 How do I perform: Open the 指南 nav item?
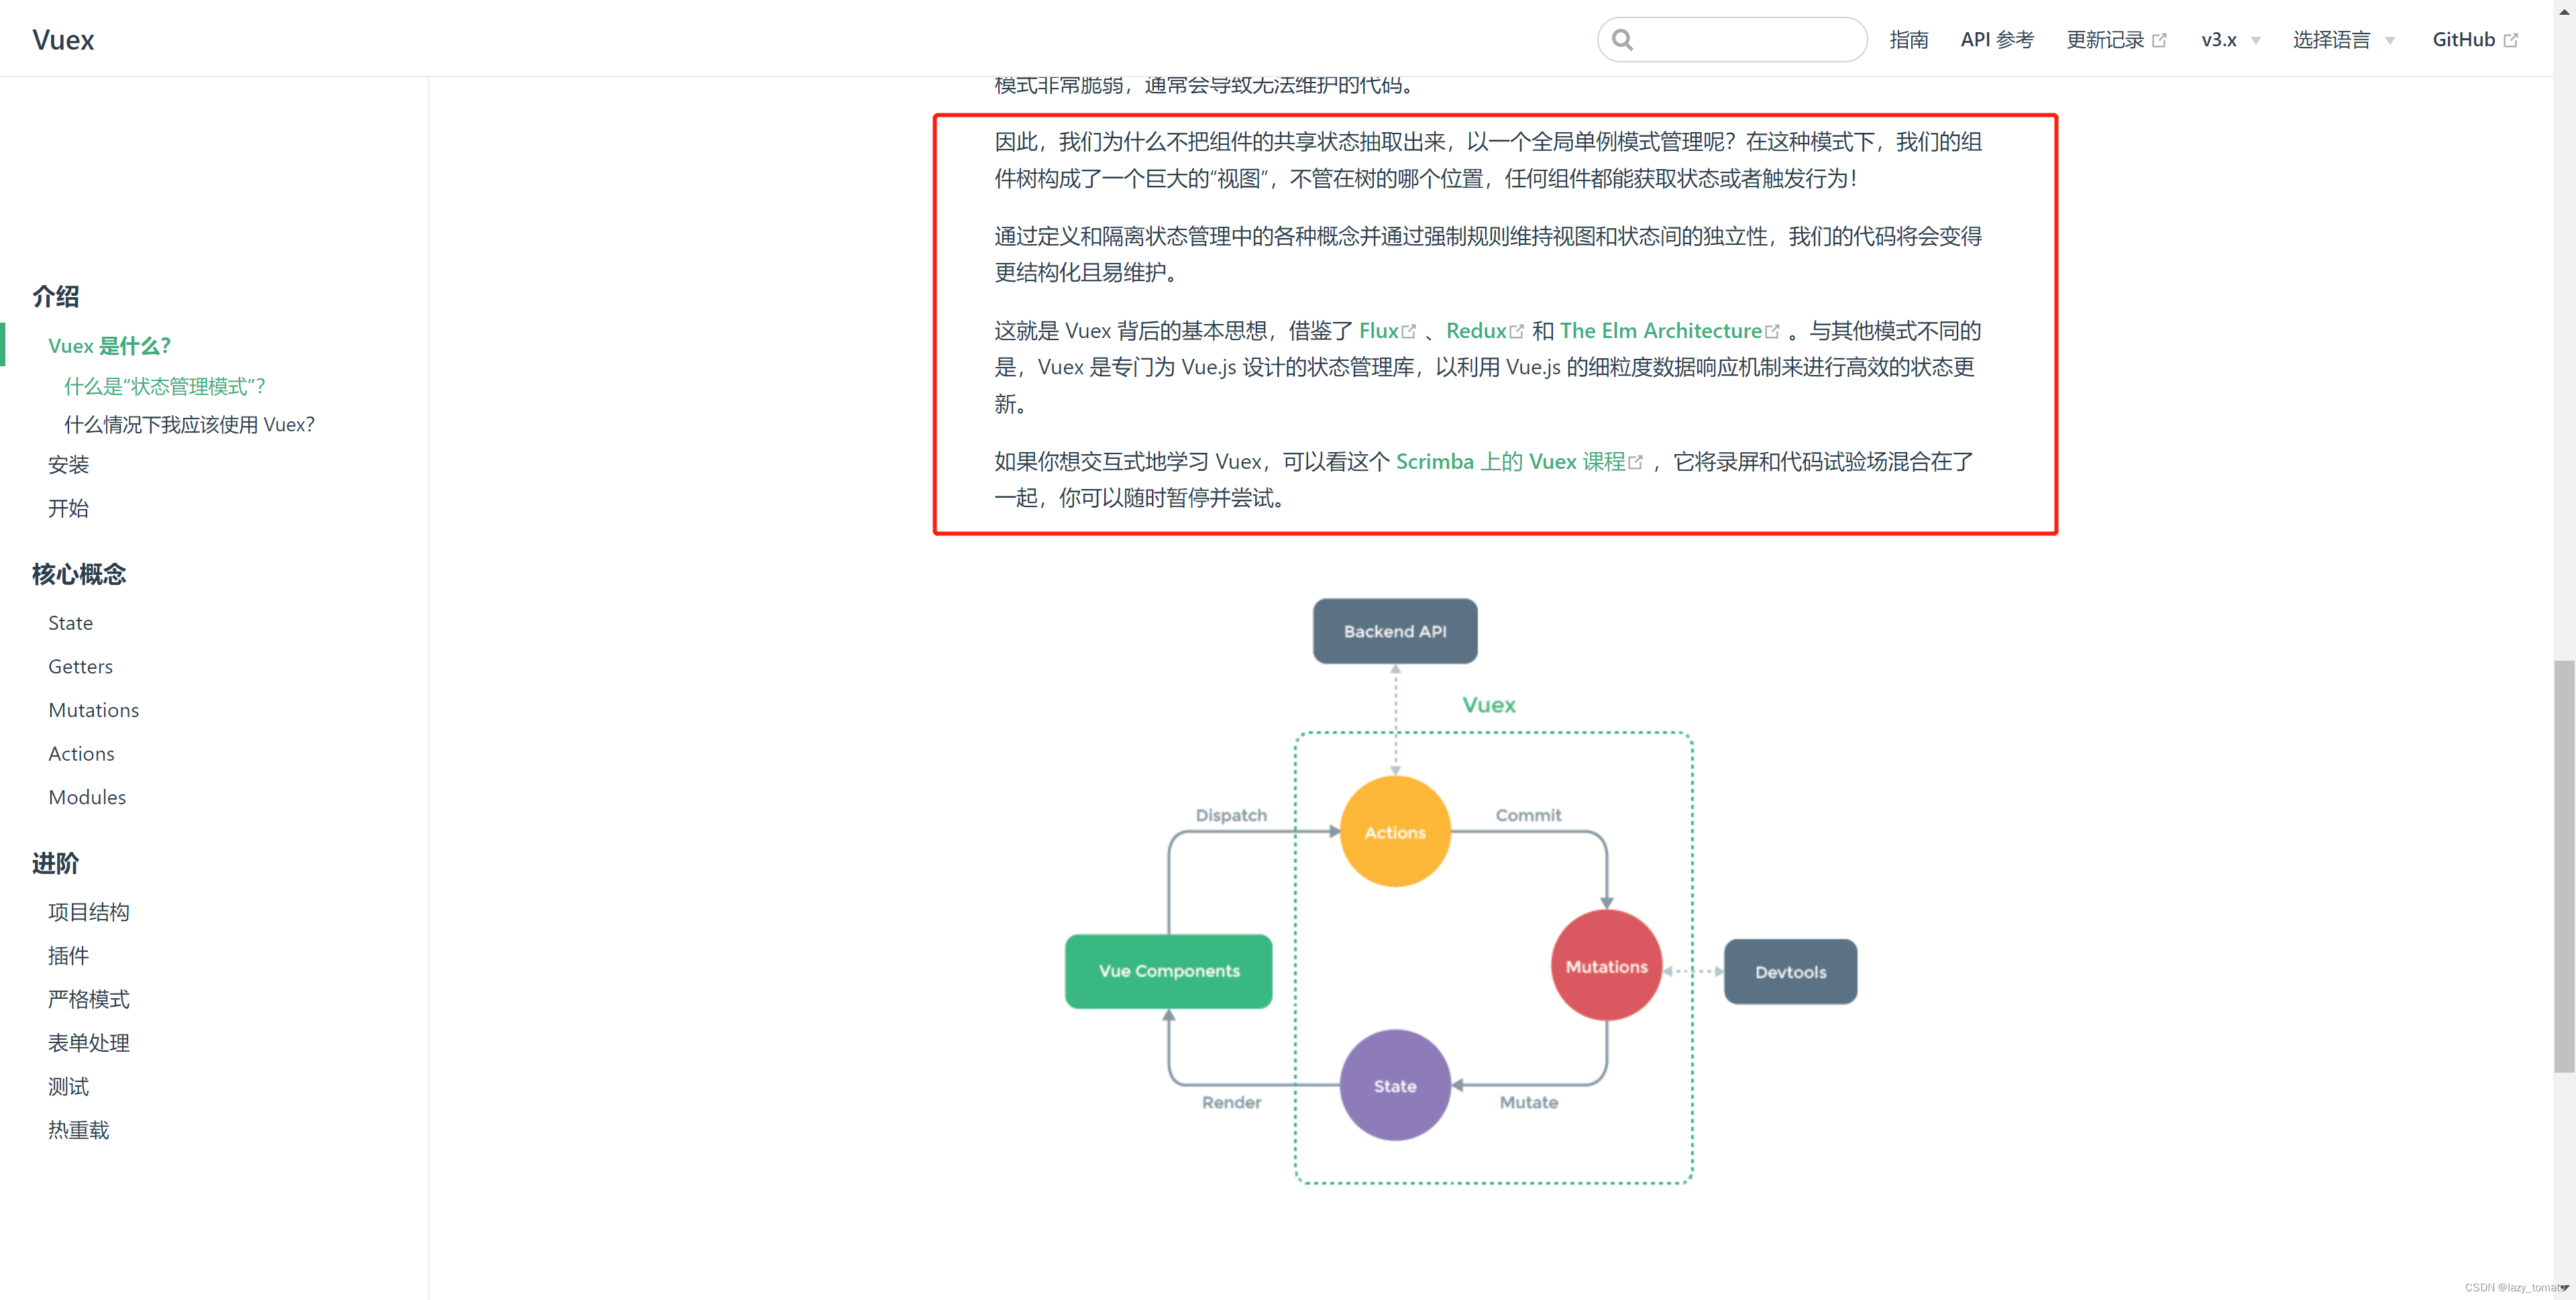click(x=1908, y=40)
